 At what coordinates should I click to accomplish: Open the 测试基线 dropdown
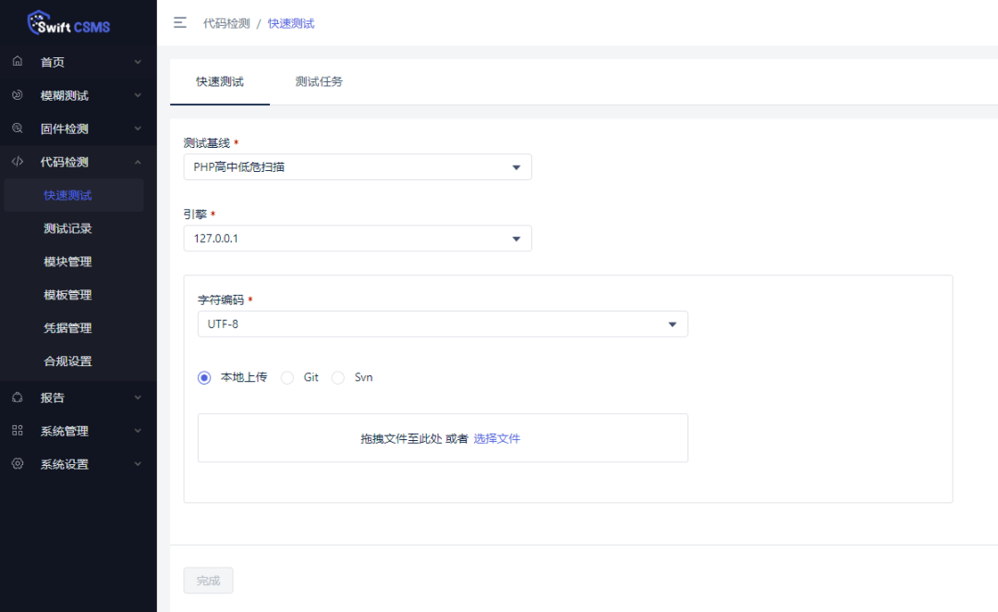click(358, 167)
